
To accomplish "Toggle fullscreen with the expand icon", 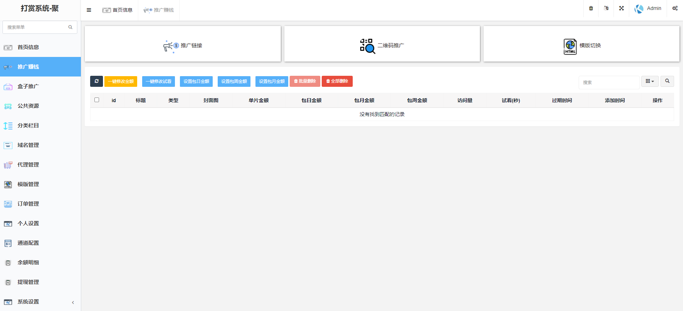I will coord(621,8).
